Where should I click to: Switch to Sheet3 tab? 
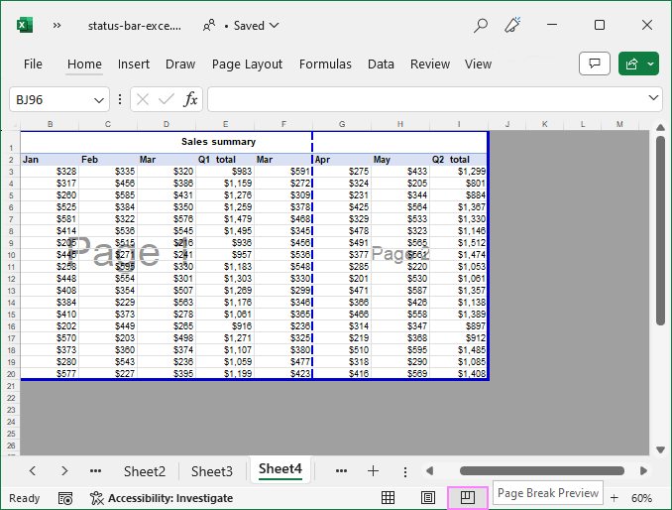[x=212, y=471]
